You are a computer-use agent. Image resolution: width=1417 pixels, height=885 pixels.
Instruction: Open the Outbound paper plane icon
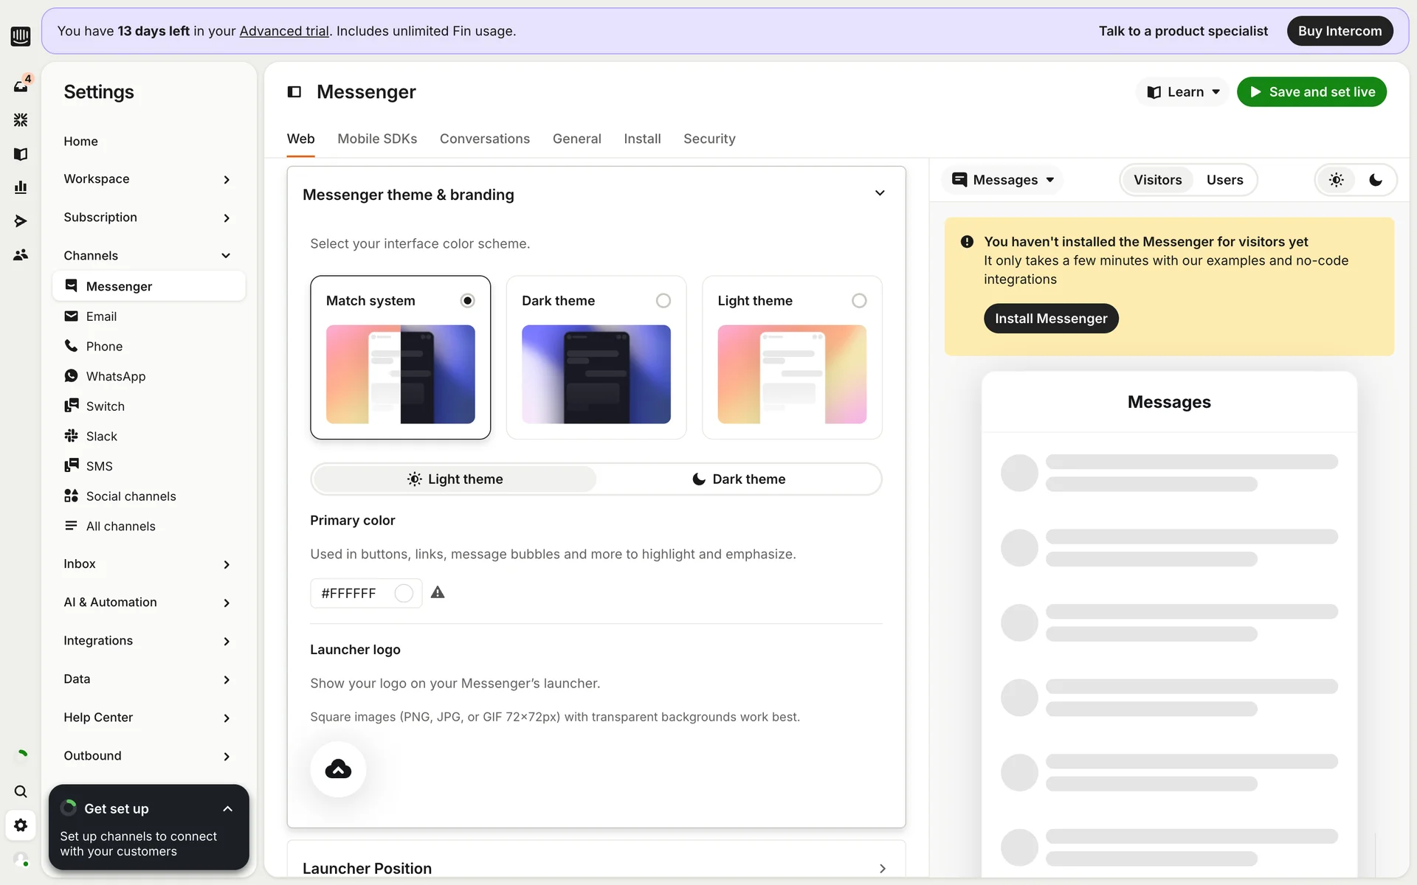pyautogui.click(x=21, y=221)
